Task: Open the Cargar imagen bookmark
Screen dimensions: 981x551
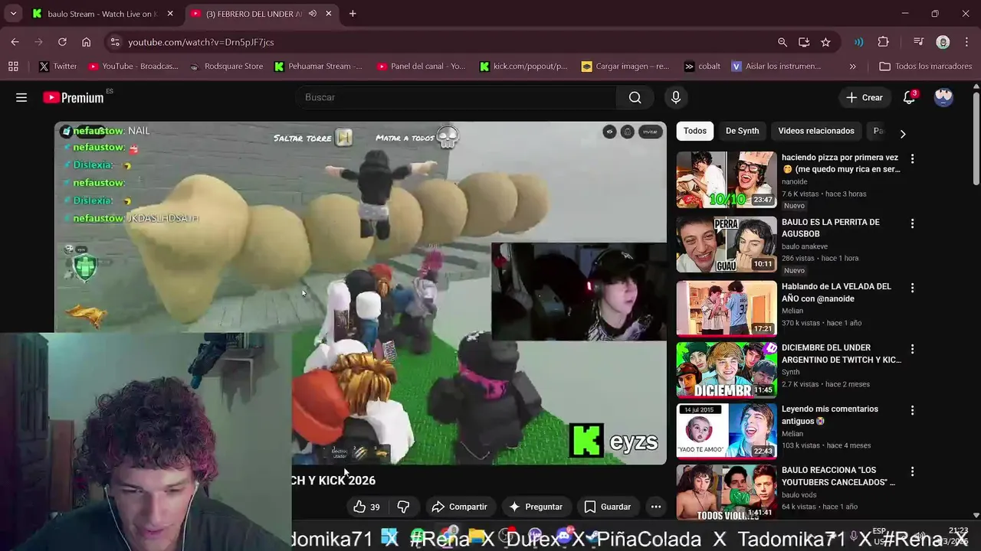Action: point(625,67)
